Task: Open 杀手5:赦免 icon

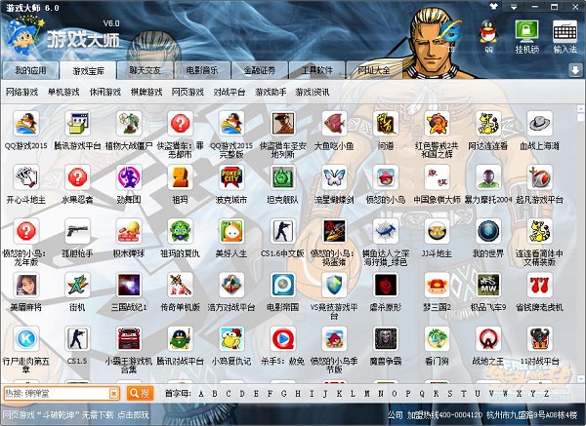Action: (283, 338)
